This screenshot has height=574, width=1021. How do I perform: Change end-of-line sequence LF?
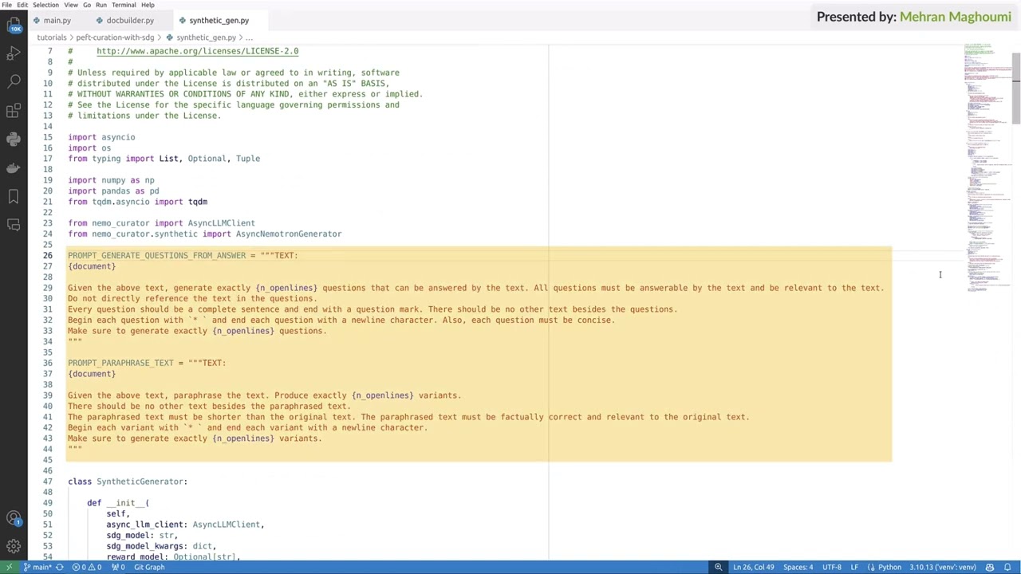point(854,567)
